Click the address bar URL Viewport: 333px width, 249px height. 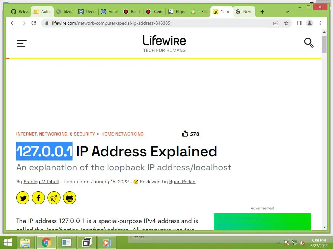coord(111,23)
